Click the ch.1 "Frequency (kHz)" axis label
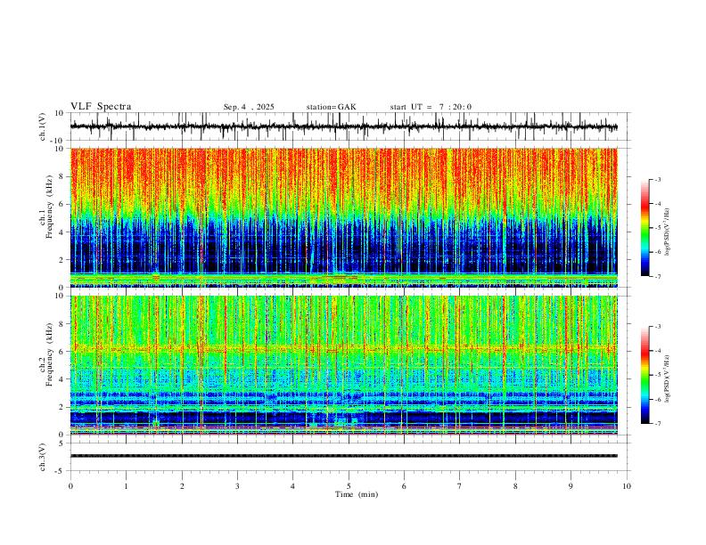Viewport: 706px width, 545px height. coord(50,207)
